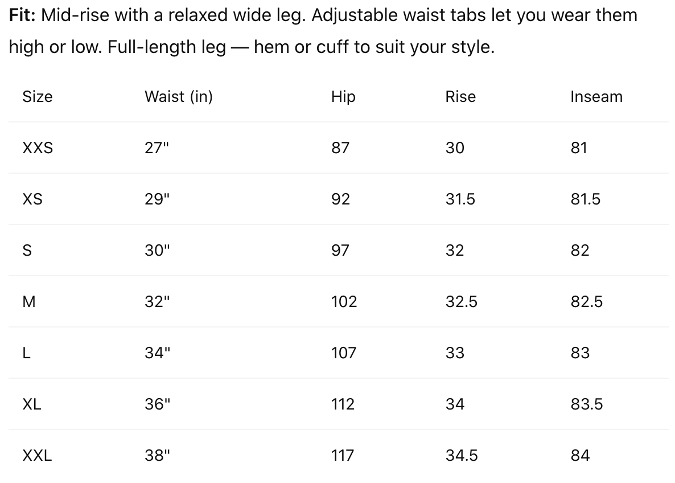This screenshot has width=675, height=483.
Task: Select hip value 102 in the M row
Action: pos(344,302)
